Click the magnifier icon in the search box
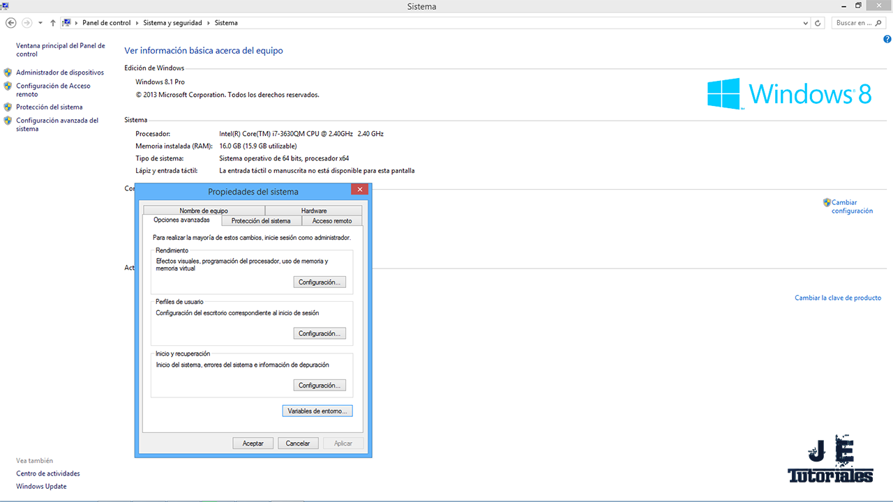Viewport: 893px width, 502px height. (x=879, y=23)
